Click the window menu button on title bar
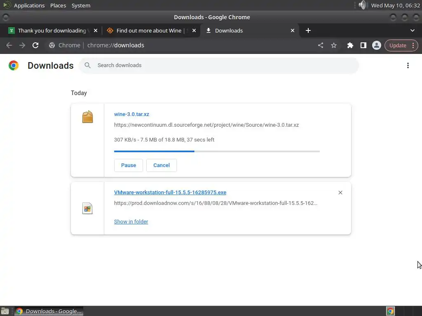 (x=6, y=17)
